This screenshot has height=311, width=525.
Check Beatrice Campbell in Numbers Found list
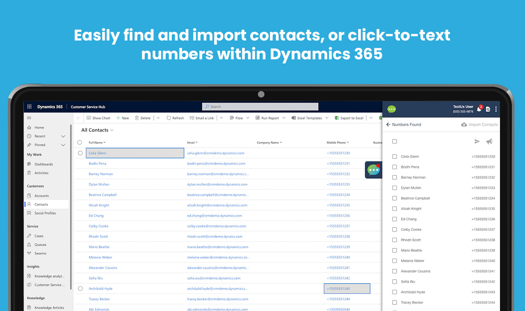coord(395,198)
